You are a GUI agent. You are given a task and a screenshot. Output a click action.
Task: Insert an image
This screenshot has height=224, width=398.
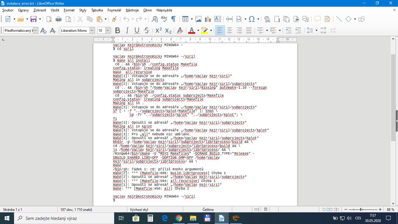click(x=198, y=19)
